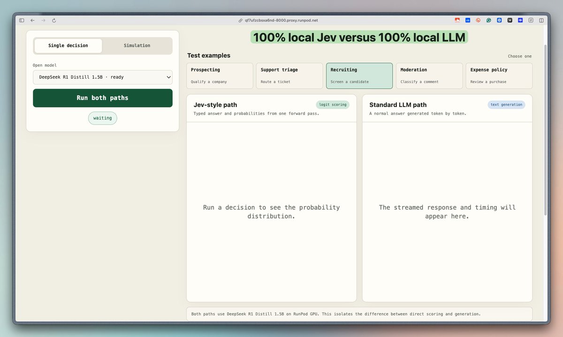
Task: Click 'Typed answer and probabilities' subtitle
Action: click(256, 114)
